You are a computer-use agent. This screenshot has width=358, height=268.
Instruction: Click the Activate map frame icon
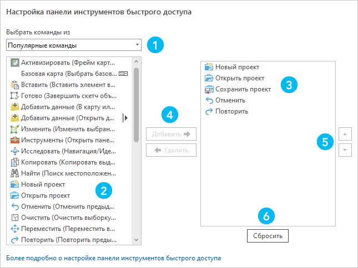tap(15, 63)
